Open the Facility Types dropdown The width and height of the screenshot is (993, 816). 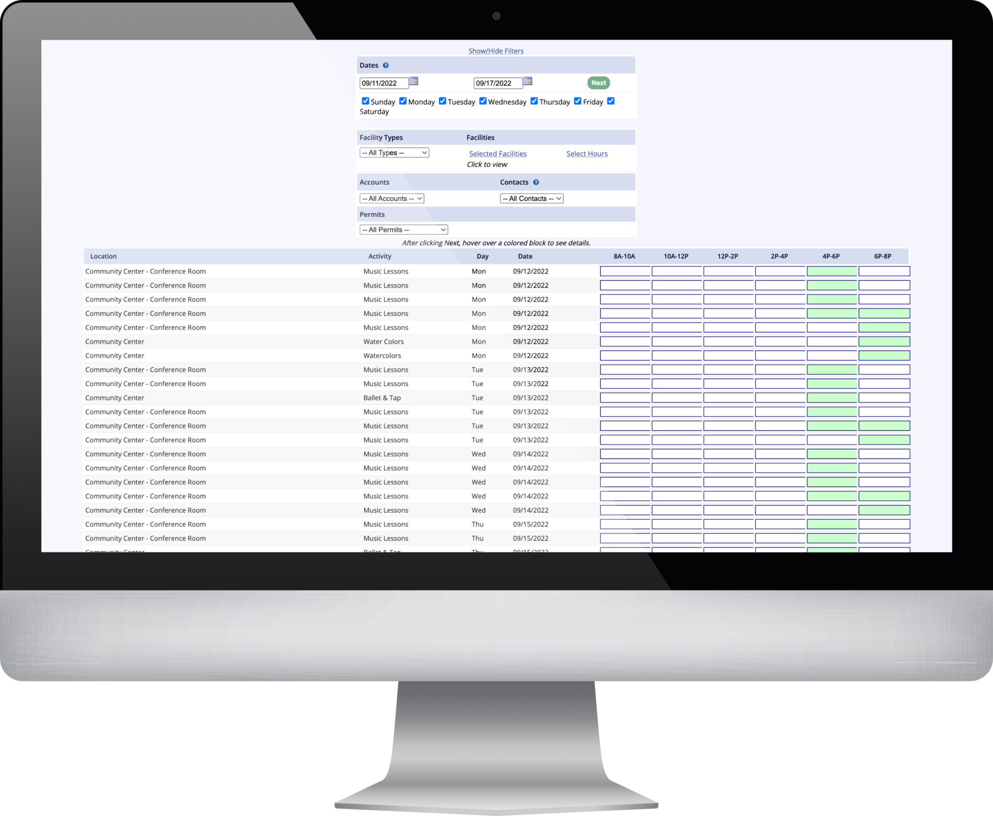click(x=394, y=152)
